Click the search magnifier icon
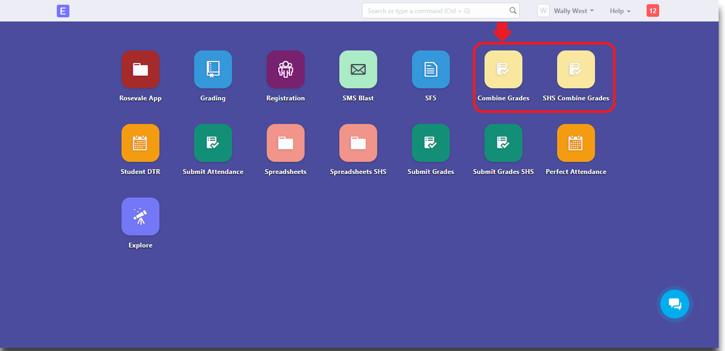The width and height of the screenshot is (725, 351). click(x=513, y=11)
